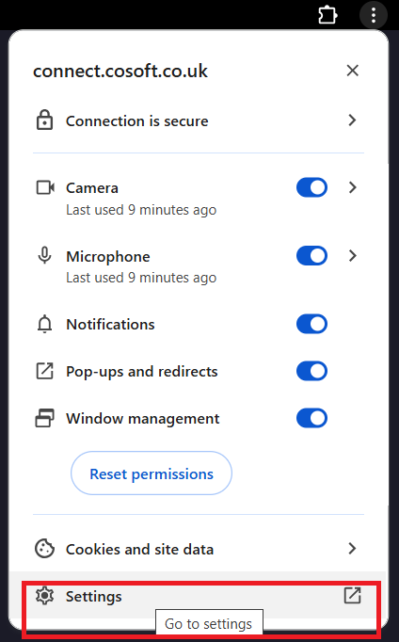
Task: Disable the Camera toggle
Action: click(311, 187)
